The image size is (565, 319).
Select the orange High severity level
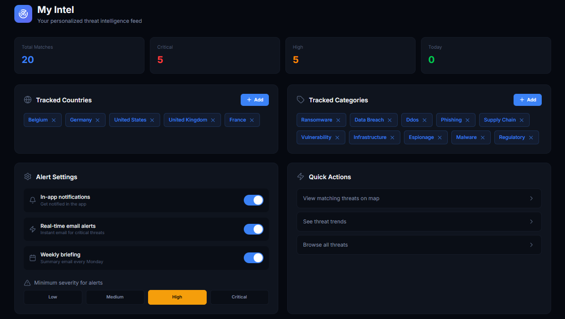(177, 297)
